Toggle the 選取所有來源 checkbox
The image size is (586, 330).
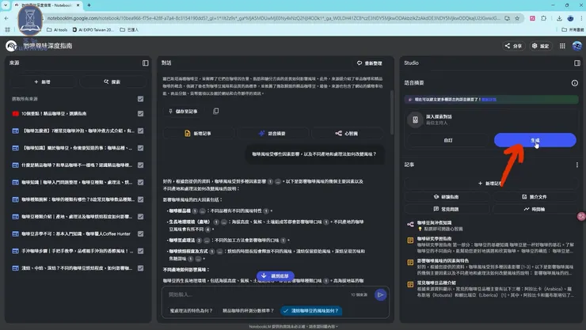click(x=140, y=99)
